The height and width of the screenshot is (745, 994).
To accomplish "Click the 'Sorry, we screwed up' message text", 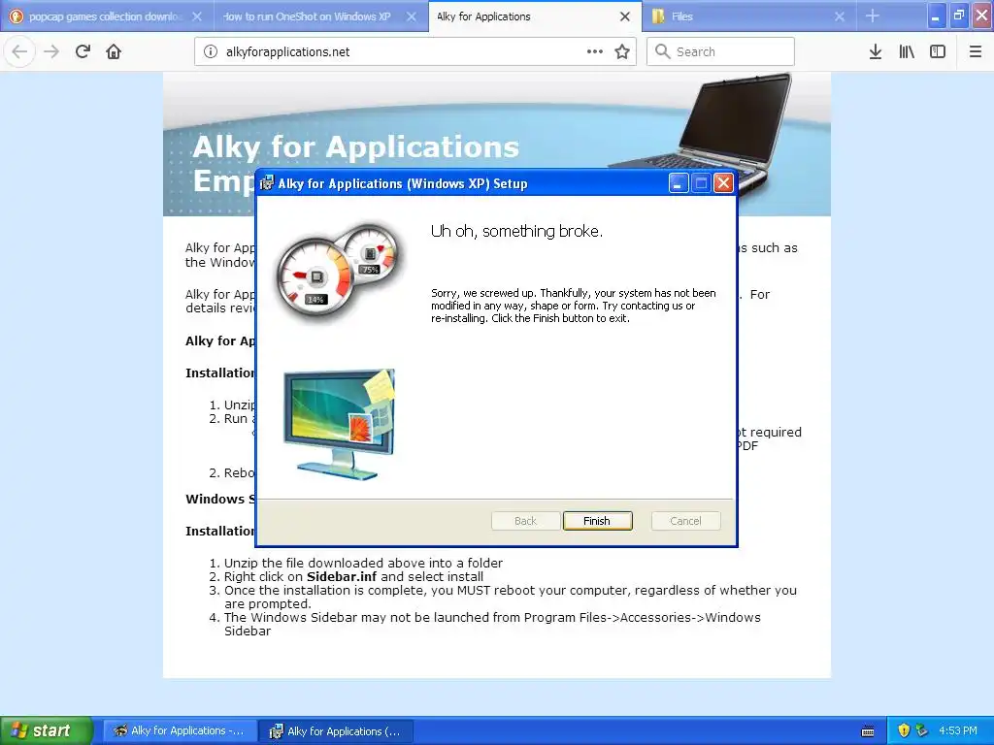I will (574, 306).
